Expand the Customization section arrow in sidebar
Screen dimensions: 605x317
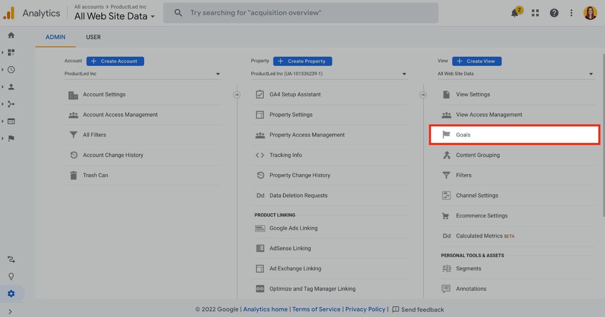[x=3, y=53]
